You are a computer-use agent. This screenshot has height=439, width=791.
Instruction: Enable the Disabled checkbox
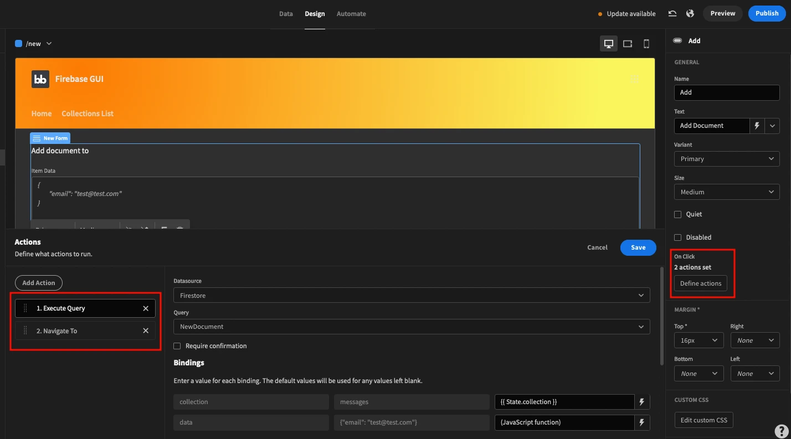[x=677, y=237]
